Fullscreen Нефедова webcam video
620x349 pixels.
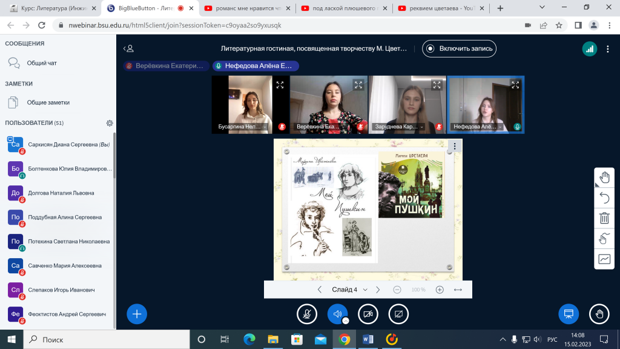coord(515,85)
